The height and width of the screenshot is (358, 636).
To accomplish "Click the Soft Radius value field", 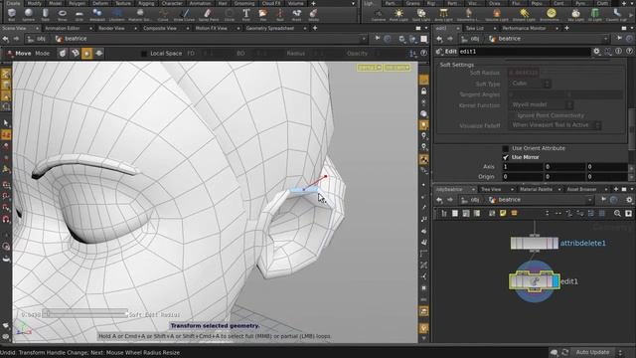I will pos(524,73).
